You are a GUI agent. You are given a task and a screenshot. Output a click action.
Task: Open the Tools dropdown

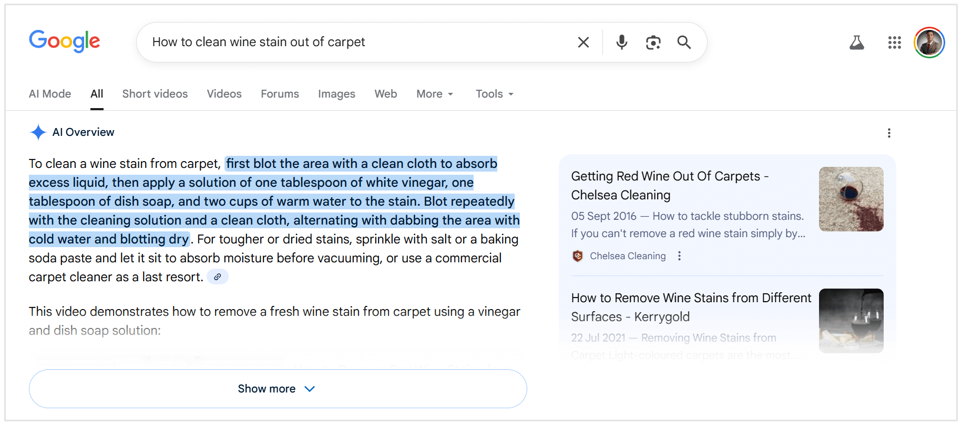click(x=494, y=94)
